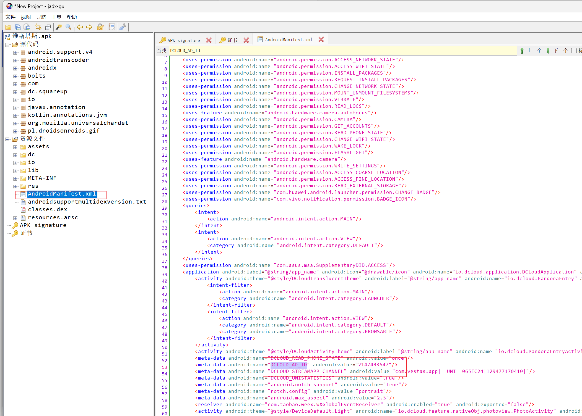582x416 pixels.
Task: Click the sync with editor arrows icon
Action: (38, 27)
